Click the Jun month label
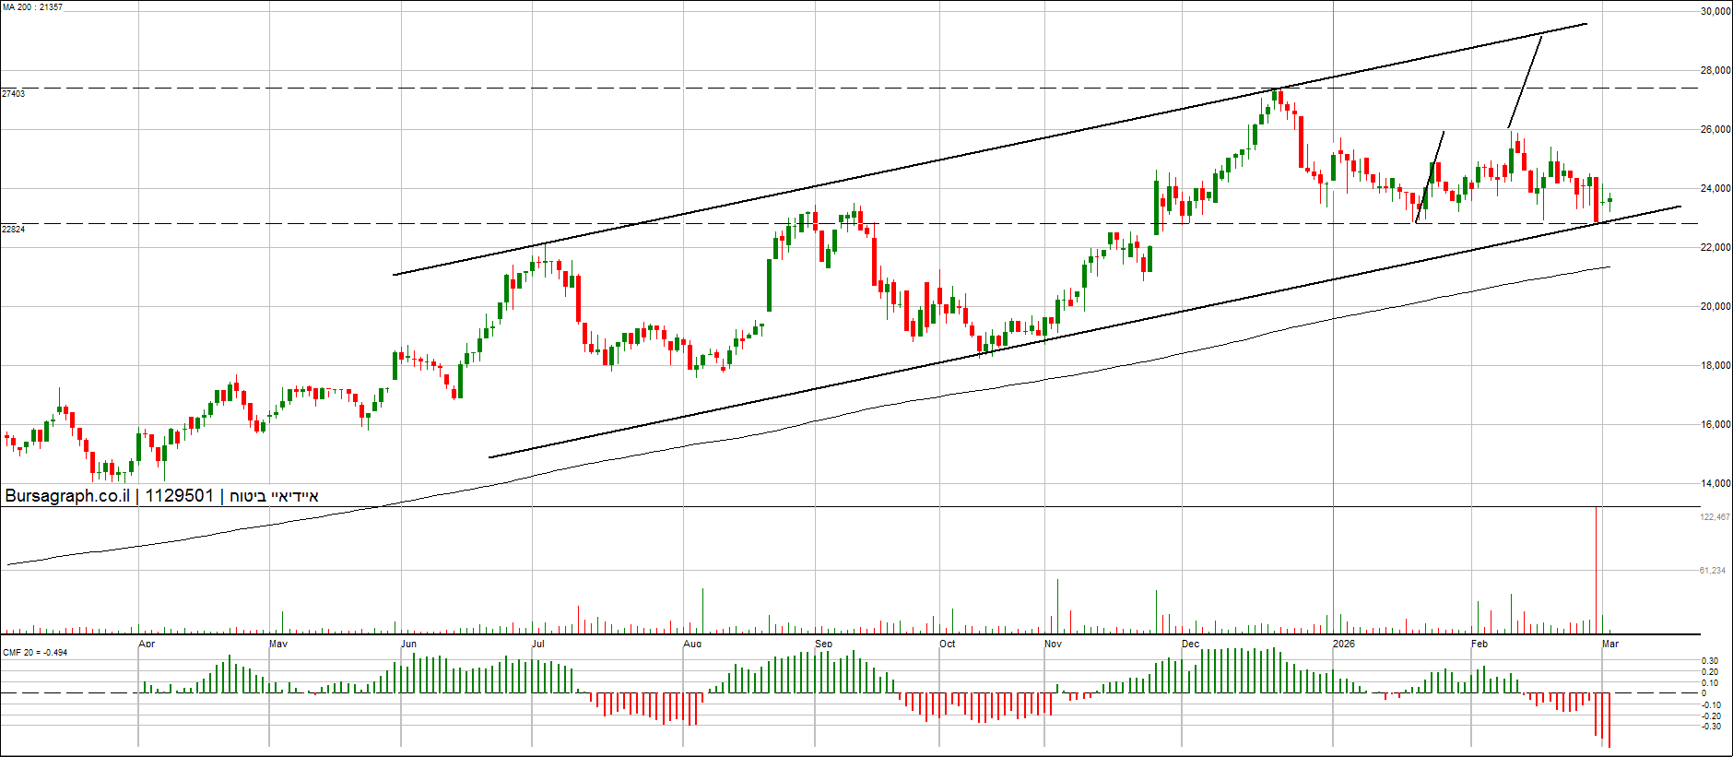 [x=409, y=644]
